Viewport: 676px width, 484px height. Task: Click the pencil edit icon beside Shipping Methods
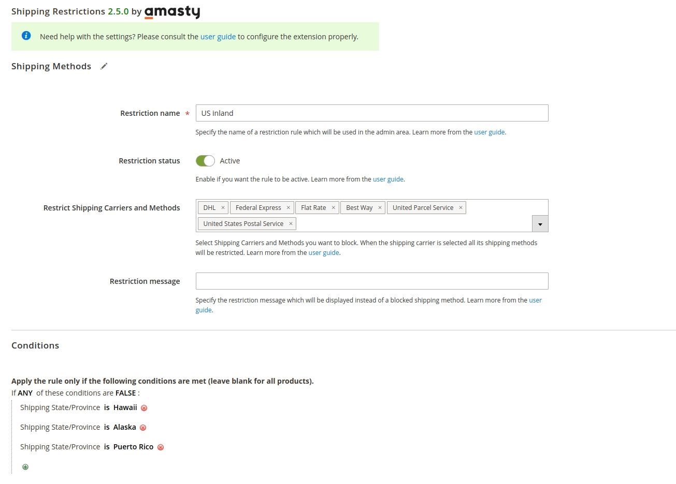[x=104, y=66]
